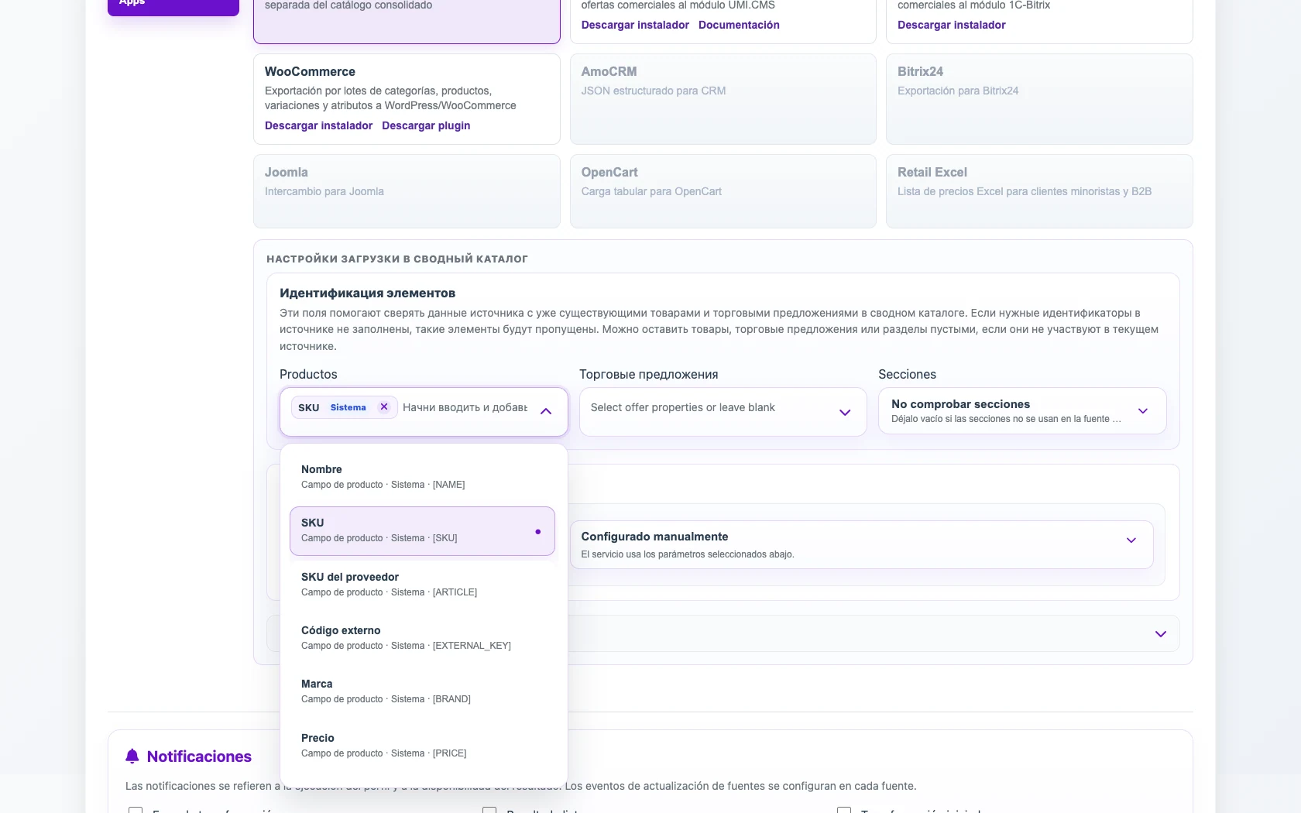Click the Productos search input field
This screenshot has width=1301, height=813.
point(465,407)
